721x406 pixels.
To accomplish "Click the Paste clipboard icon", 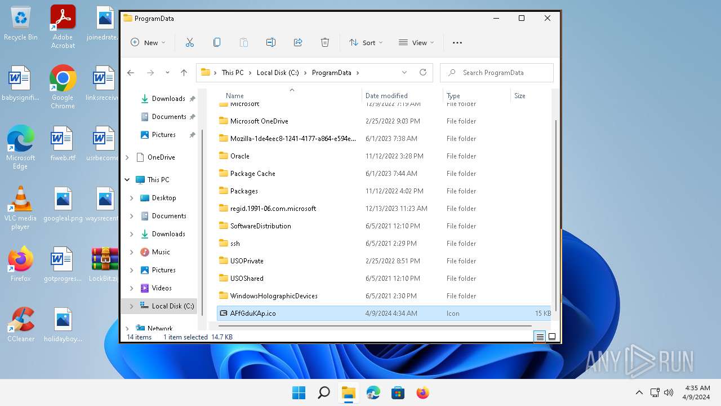I will (244, 42).
